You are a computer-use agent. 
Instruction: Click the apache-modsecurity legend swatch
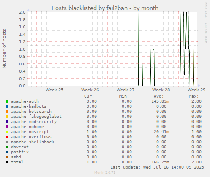click(7, 122)
